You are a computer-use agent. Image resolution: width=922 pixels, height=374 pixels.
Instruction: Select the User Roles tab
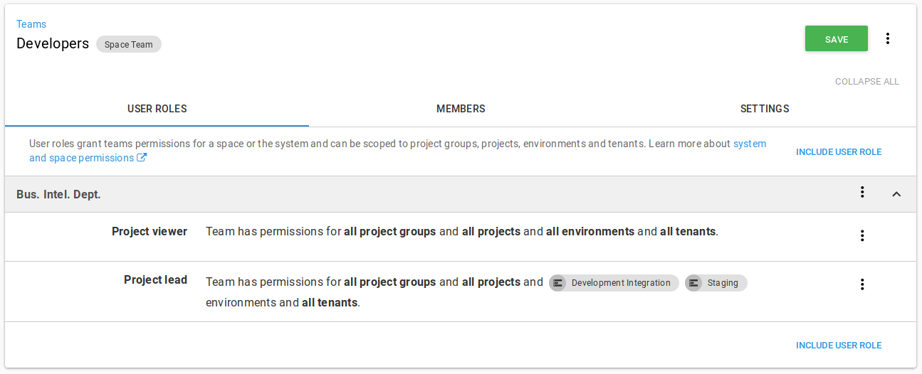click(157, 109)
